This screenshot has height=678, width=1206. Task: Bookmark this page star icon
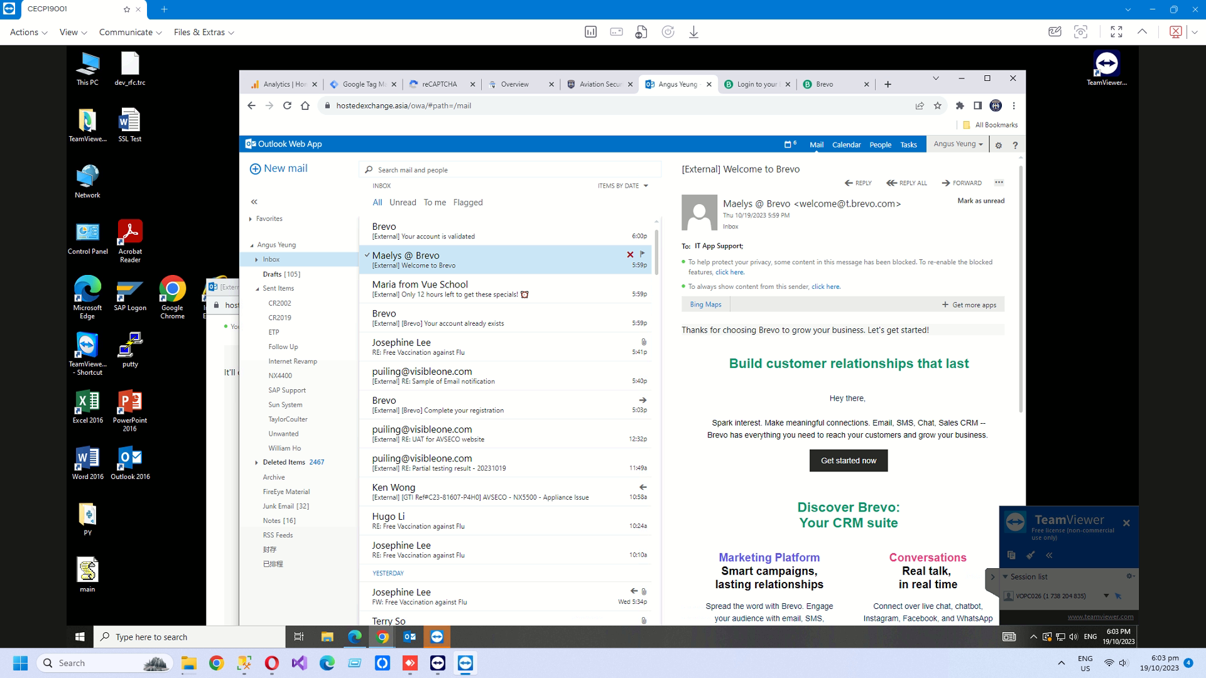(x=938, y=105)
